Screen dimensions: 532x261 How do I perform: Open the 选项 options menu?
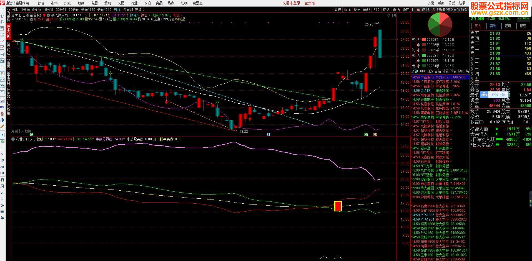[462, 3]
